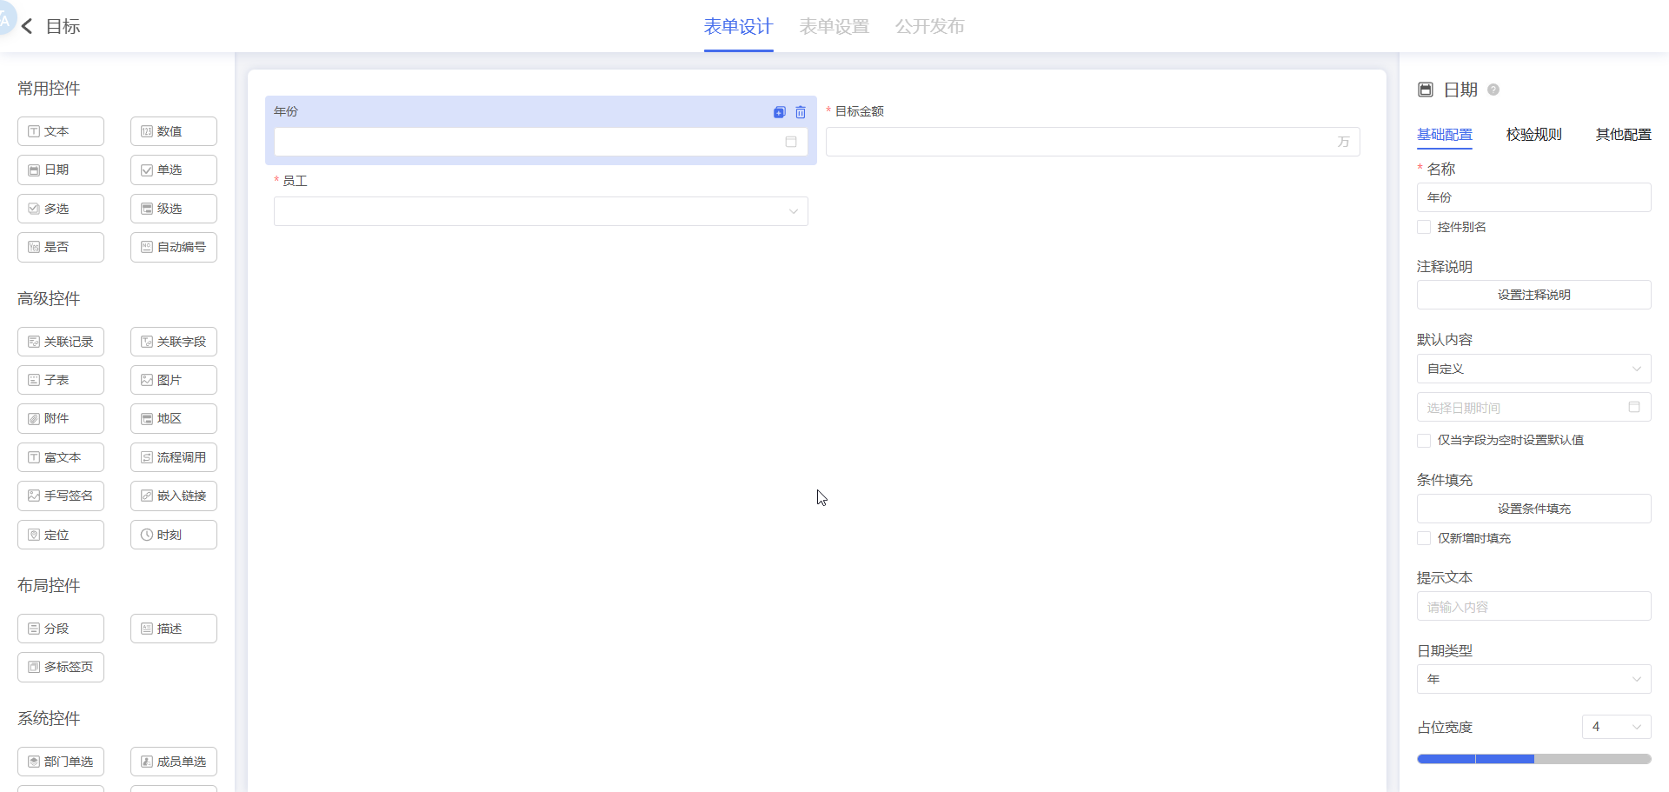Select the 定位 control
1669x792 pixels.
point(61,535)
